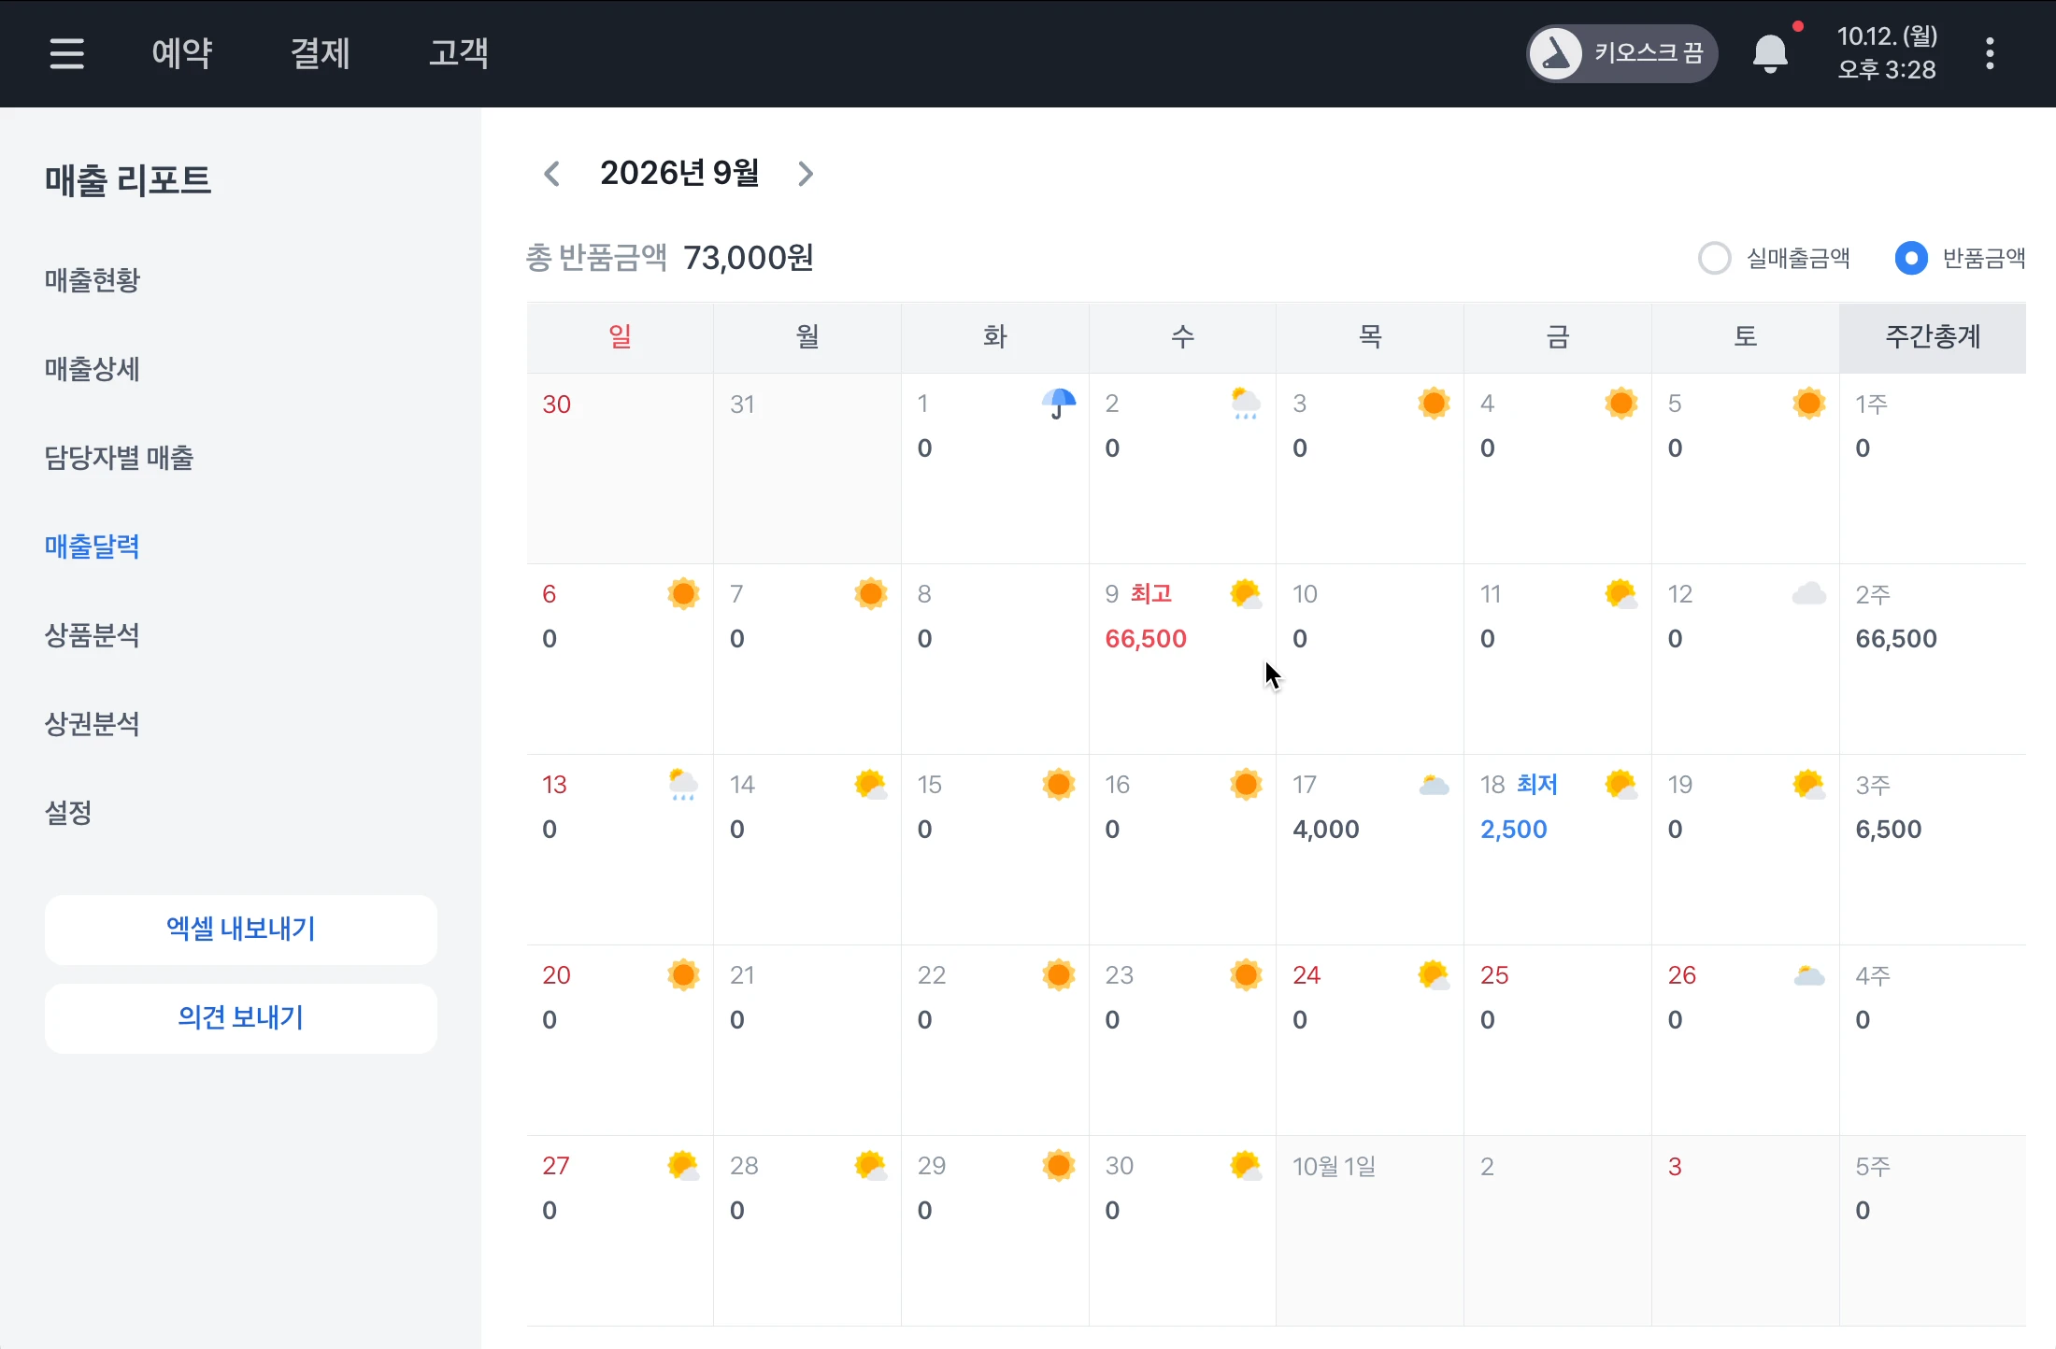Open 설정 in the sidebar
Screen dimensions: 2056x1349
(x=68, y=813)
